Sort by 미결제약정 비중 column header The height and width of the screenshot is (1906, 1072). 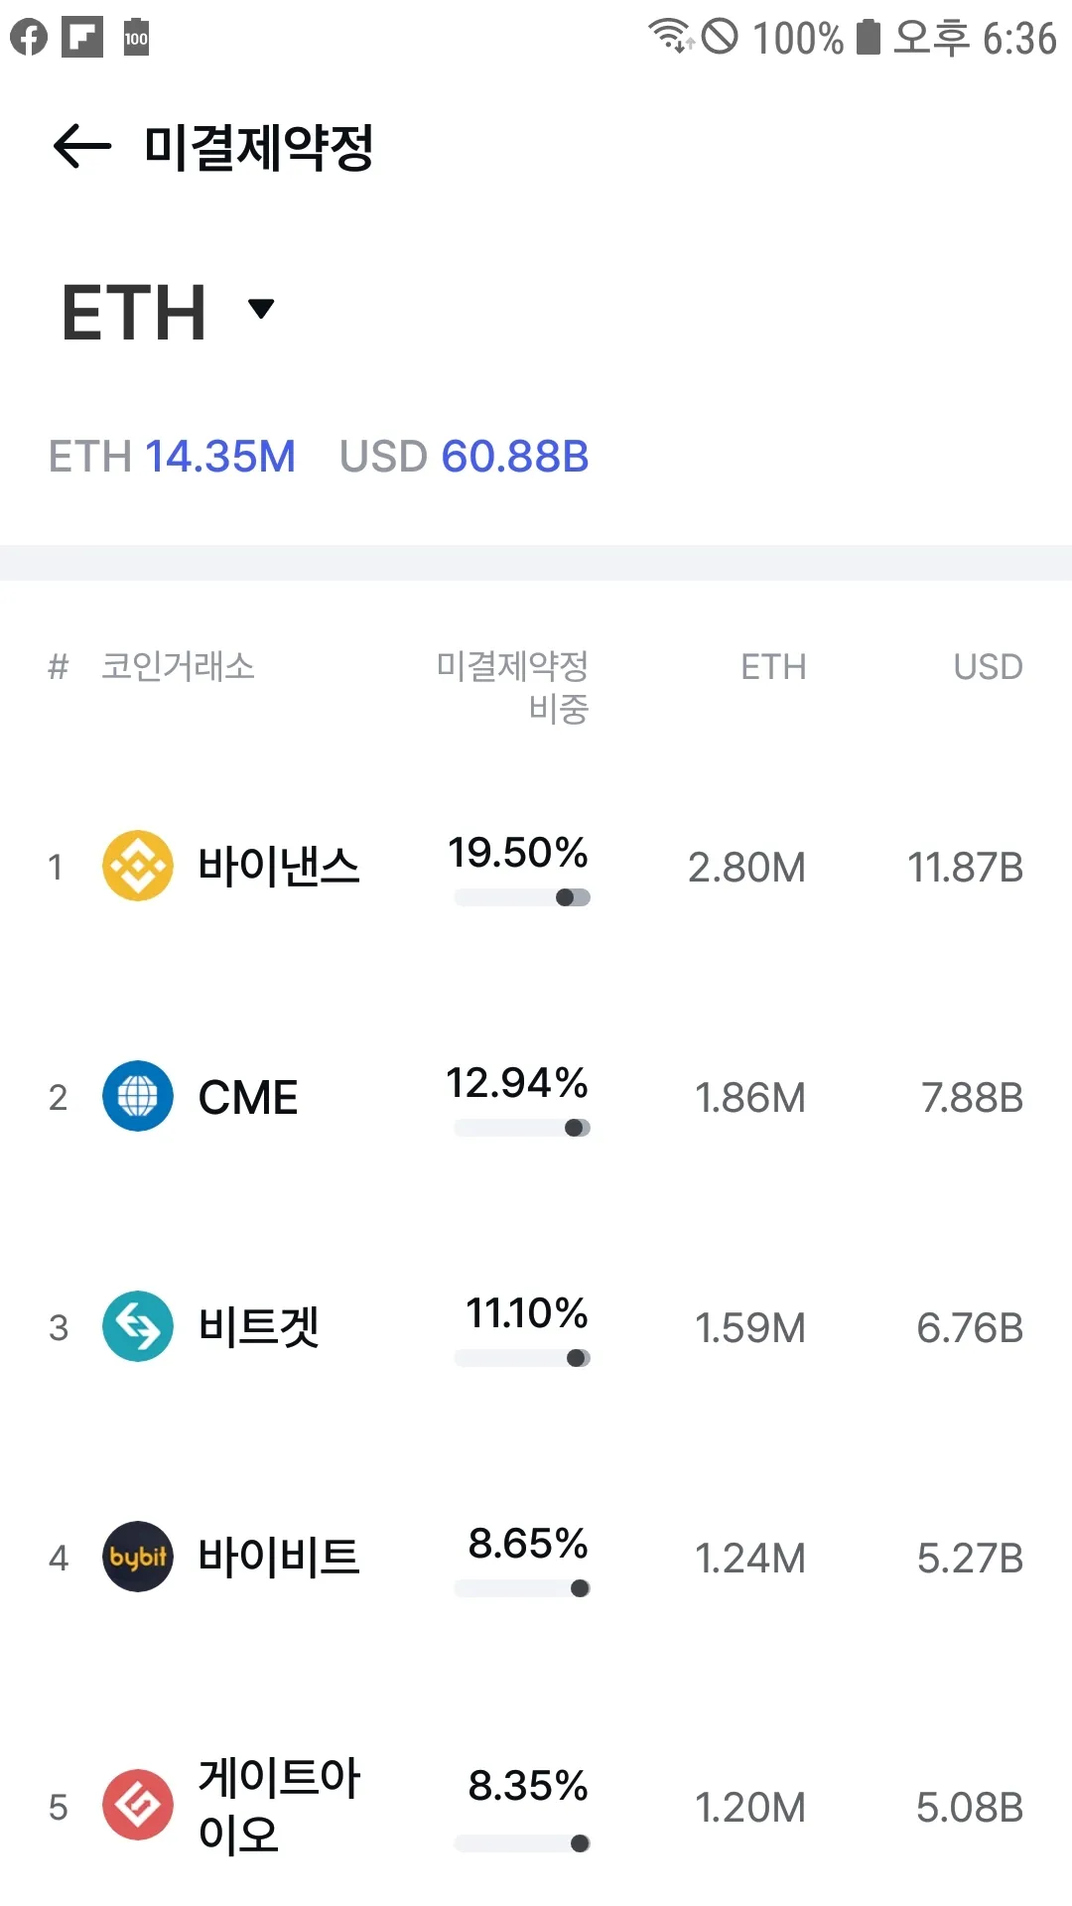513,686
